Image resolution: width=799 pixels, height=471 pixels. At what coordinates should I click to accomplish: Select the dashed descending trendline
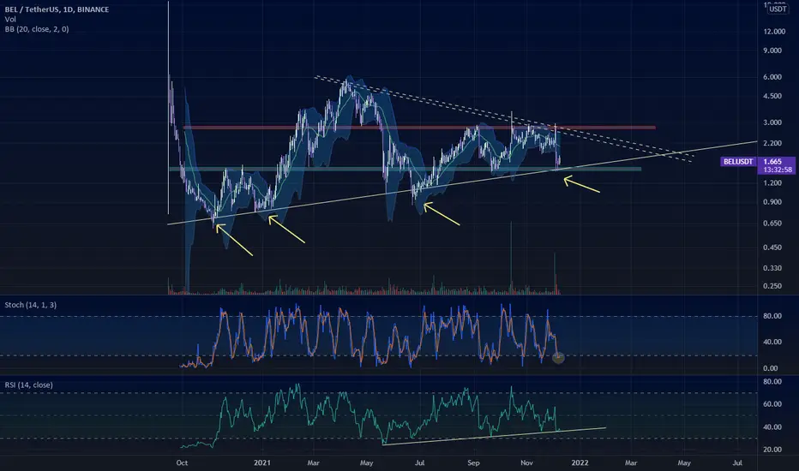(x=504, y=120)
